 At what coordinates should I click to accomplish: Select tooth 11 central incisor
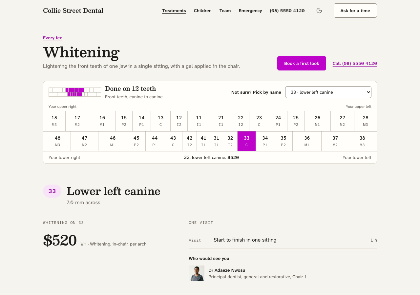coord(199,121)
